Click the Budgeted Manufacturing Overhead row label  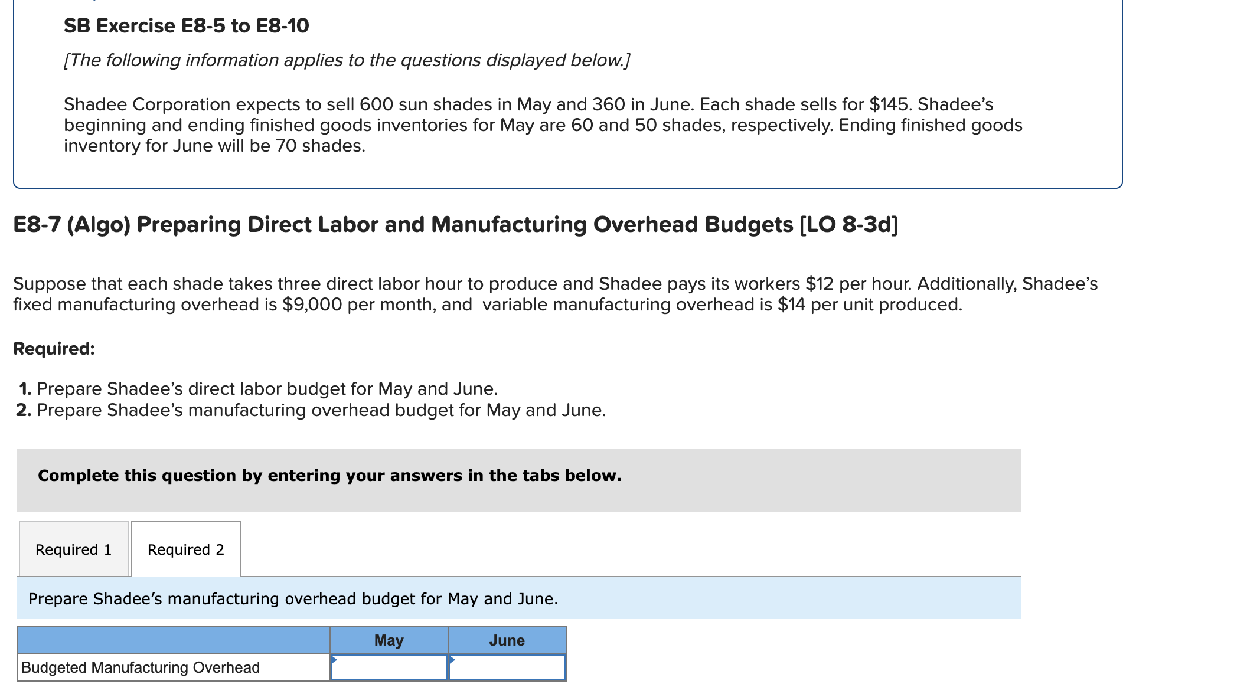click(x=140, y=667)
